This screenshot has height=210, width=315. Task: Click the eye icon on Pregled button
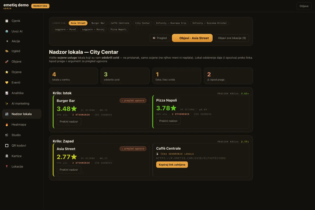pyautogui.click(x=154, y=38)
